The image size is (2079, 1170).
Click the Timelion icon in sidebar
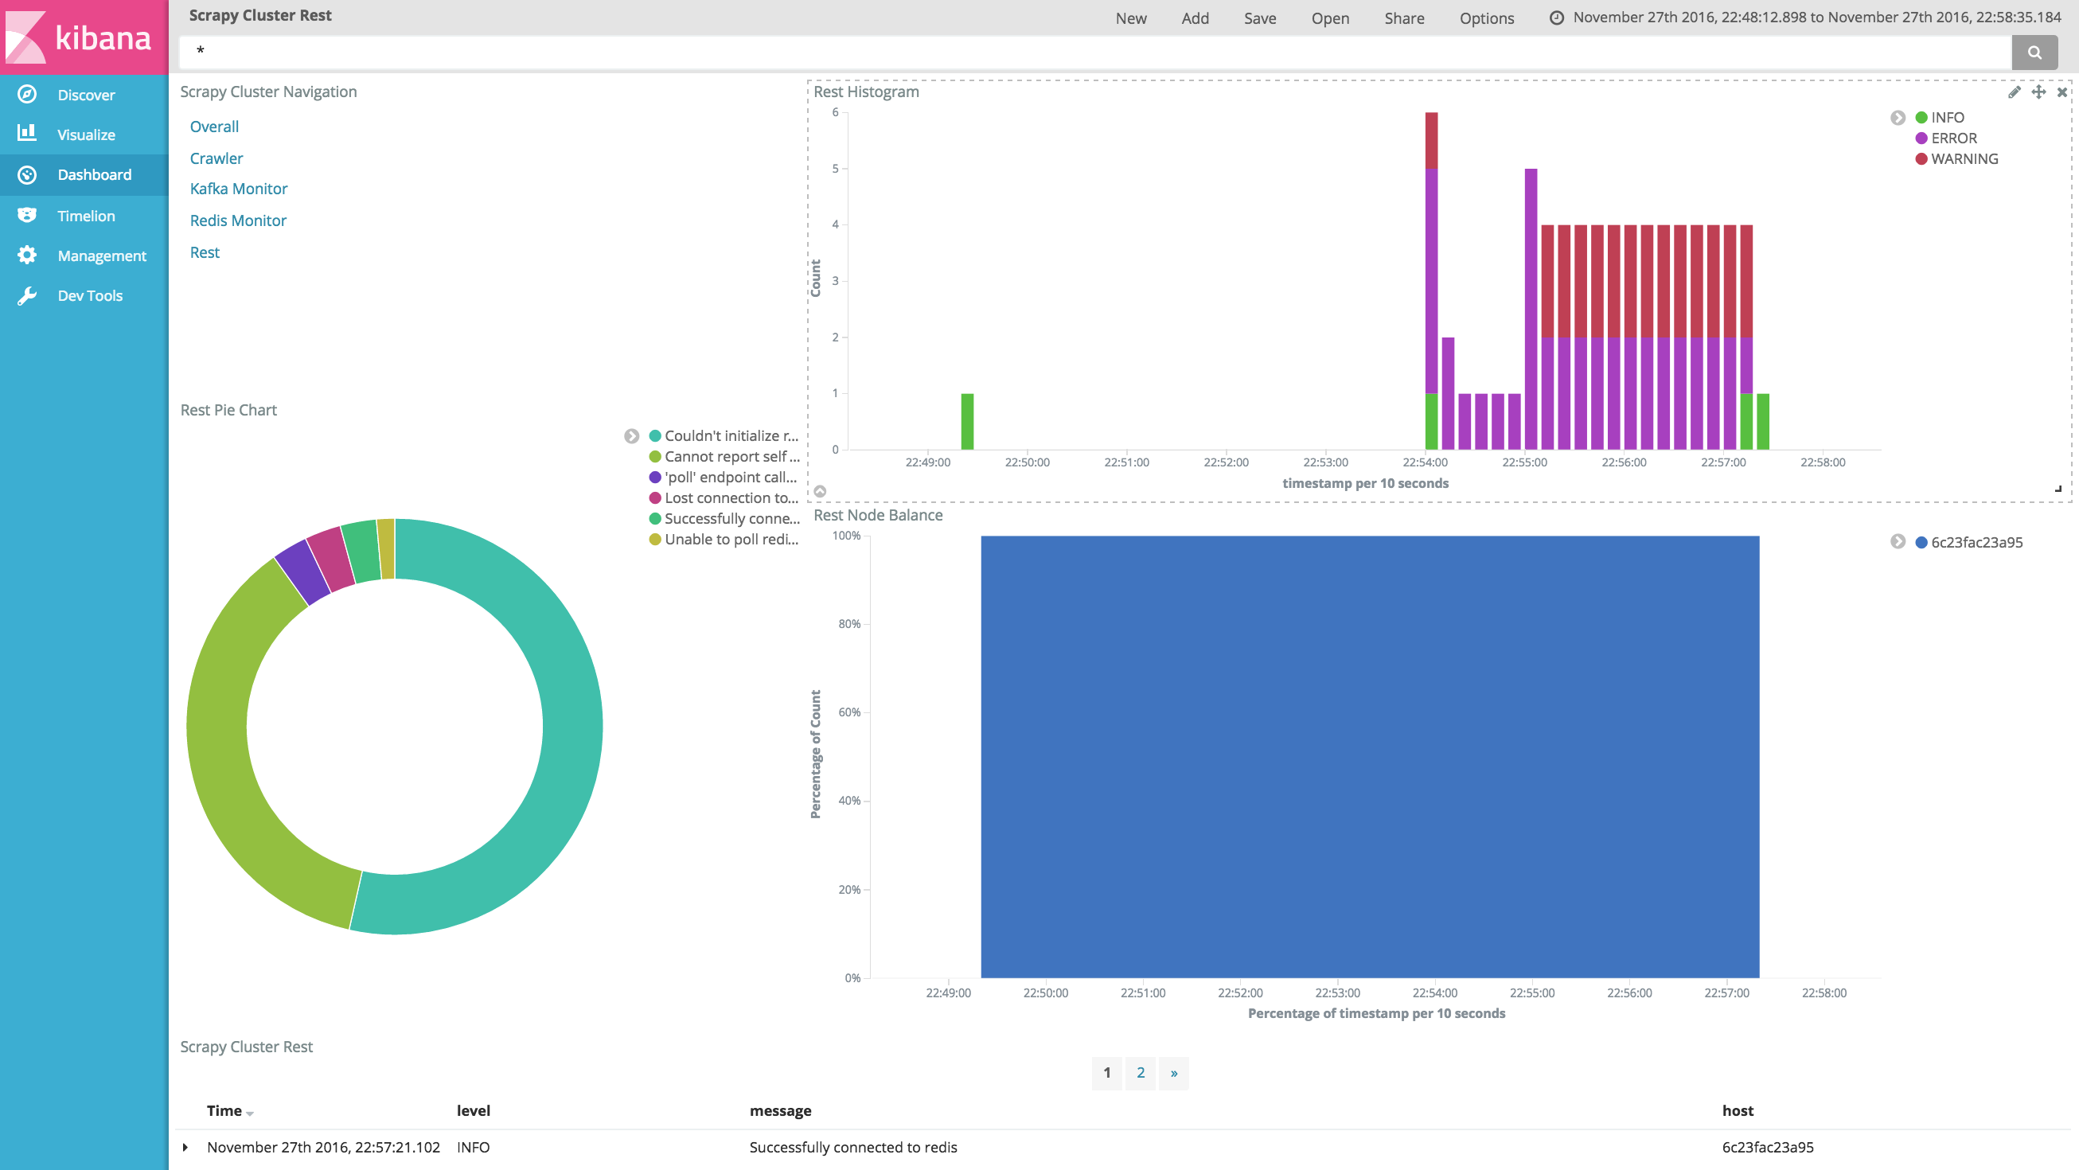point(26,216)
